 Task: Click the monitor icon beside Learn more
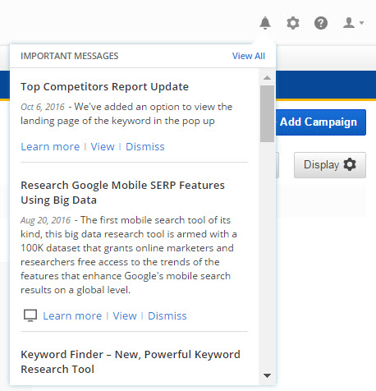pos(30,315)
